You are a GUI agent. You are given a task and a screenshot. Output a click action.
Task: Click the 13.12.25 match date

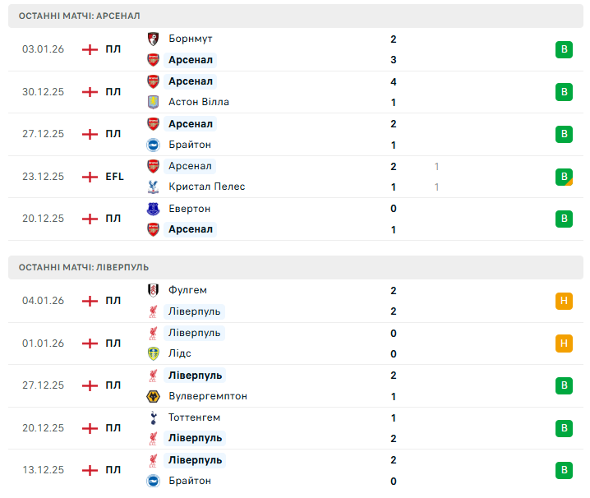coord(43,470)
